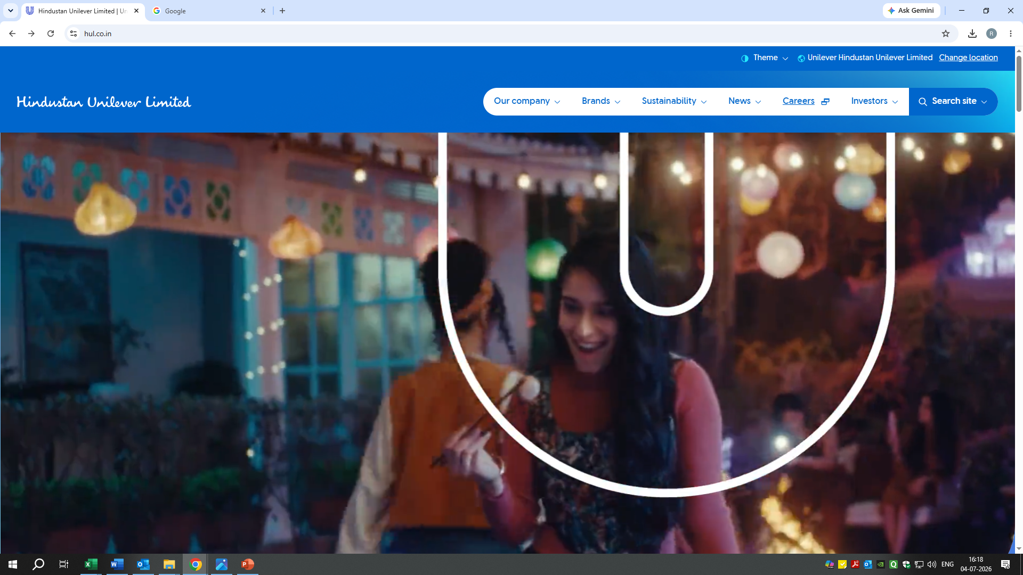Image resolution: width=1023 pixels, height=575 pixels.
Task: Open the Chrome three-dot menu
Action: pos(1011,34)
